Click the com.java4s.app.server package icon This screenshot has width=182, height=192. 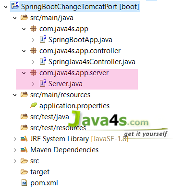coord(33,73)
